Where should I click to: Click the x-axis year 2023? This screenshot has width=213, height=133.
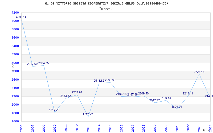(199, 128)
